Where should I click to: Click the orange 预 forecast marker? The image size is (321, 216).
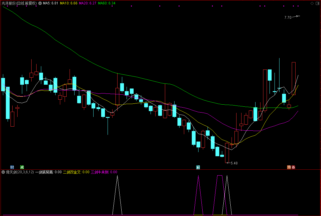[x=289, y=167]
